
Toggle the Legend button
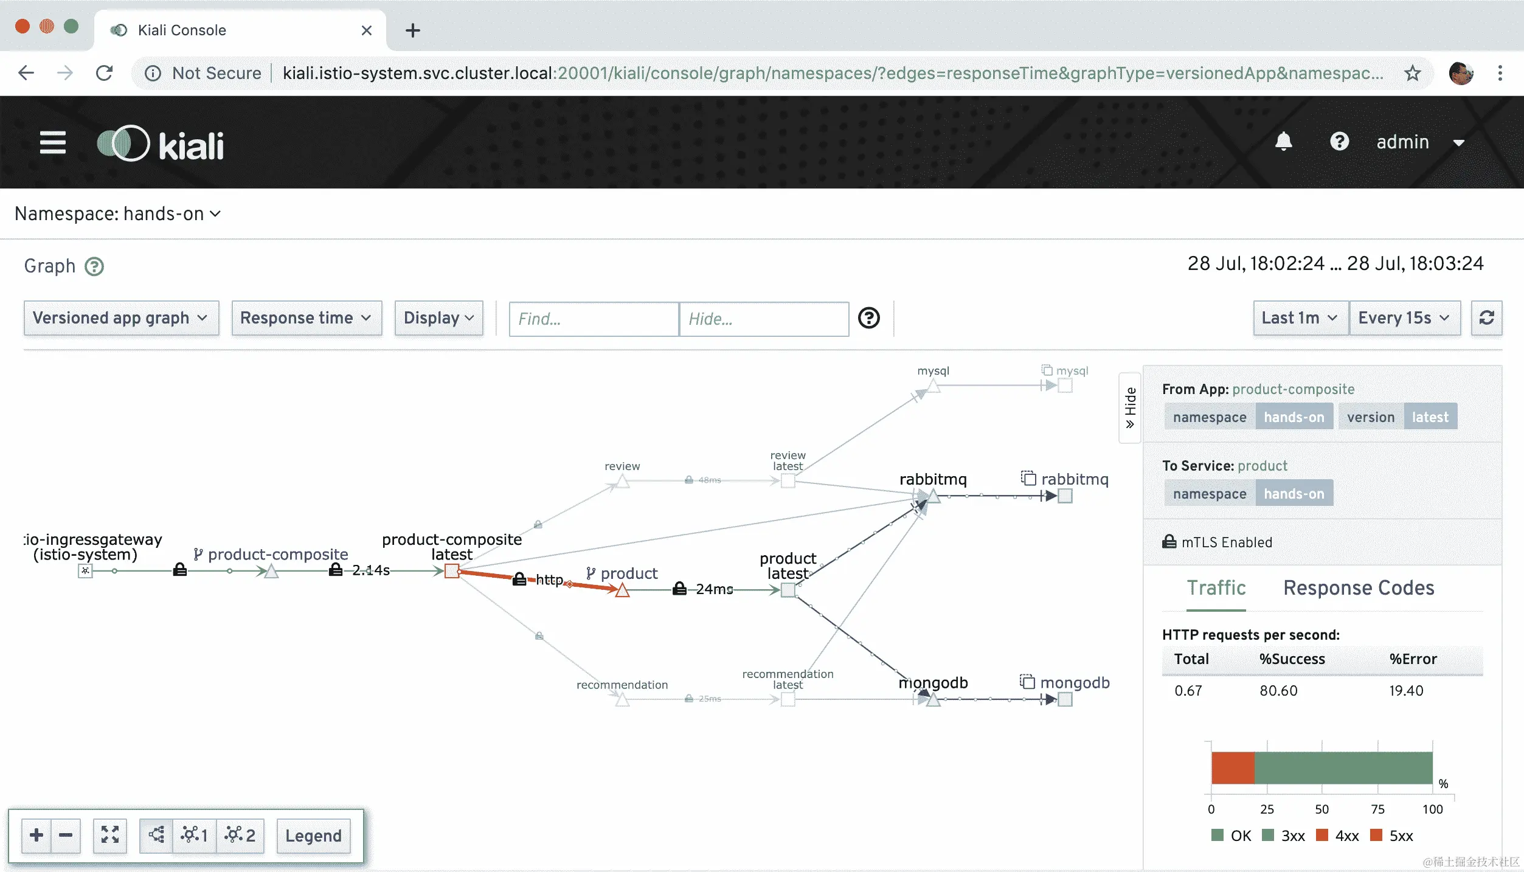click(x=313, y=836)
